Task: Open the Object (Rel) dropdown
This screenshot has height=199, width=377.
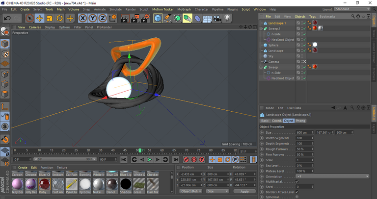Action: pos(191,191)
